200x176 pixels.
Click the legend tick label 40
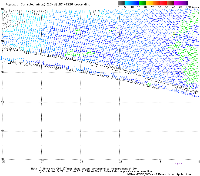[174, 7]
